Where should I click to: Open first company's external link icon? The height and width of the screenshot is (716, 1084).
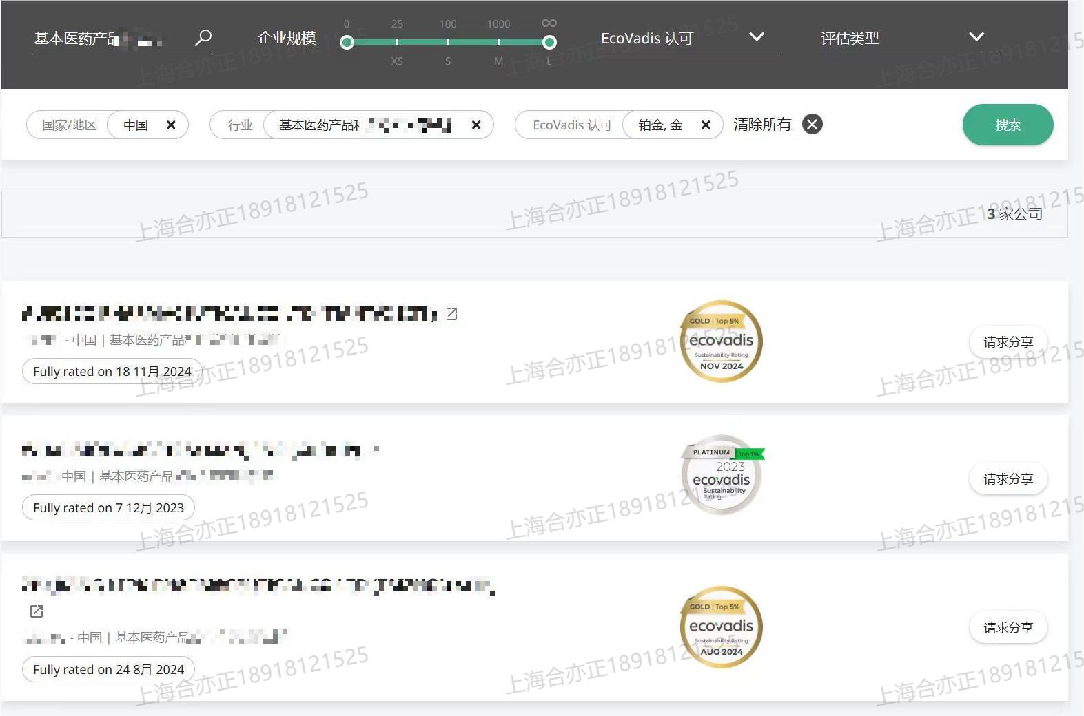click(x=452, y=314)
